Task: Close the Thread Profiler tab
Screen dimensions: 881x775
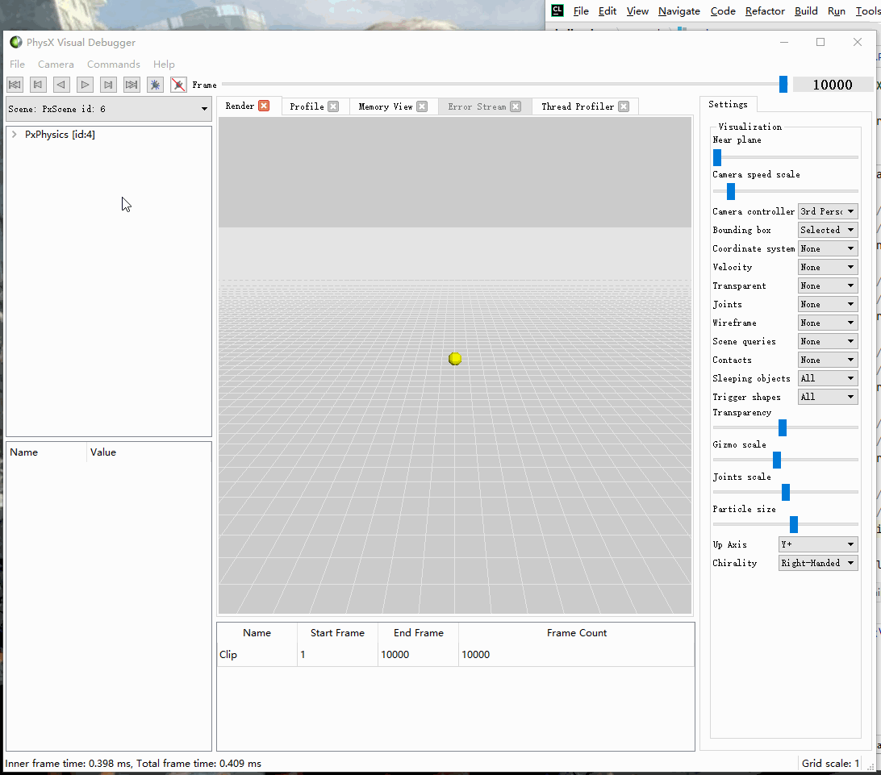Action: [624, 106]
